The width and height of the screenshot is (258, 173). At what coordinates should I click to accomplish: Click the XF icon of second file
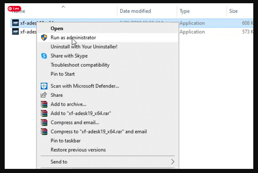(x=15, y=32)
